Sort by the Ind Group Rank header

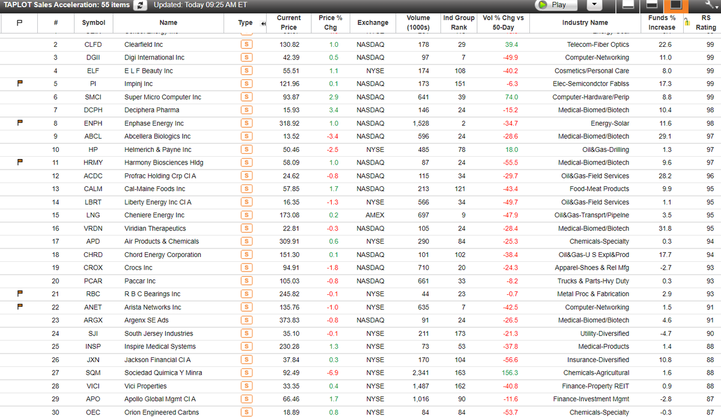coord(459,23)
